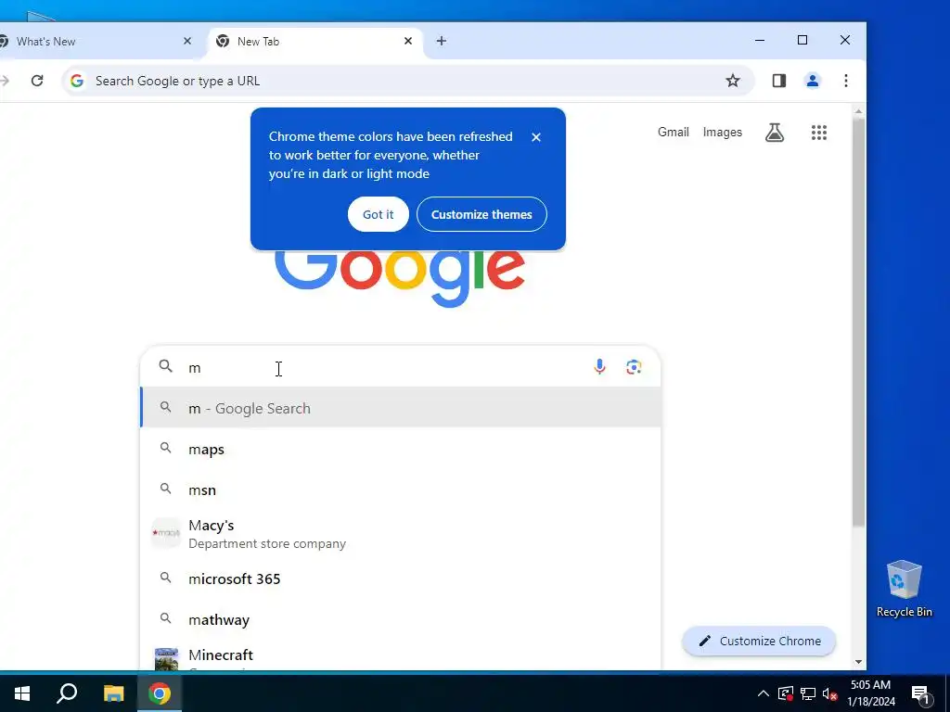The image size is (950, 712).
Task: Click the Customize themes button
Action: coord(481,214)
